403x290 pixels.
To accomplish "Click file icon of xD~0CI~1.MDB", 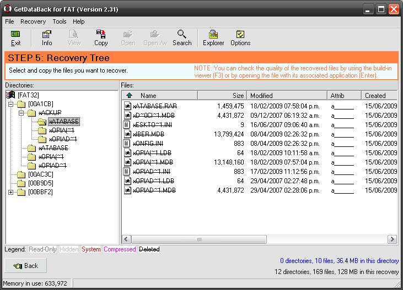I will [127, 115].
